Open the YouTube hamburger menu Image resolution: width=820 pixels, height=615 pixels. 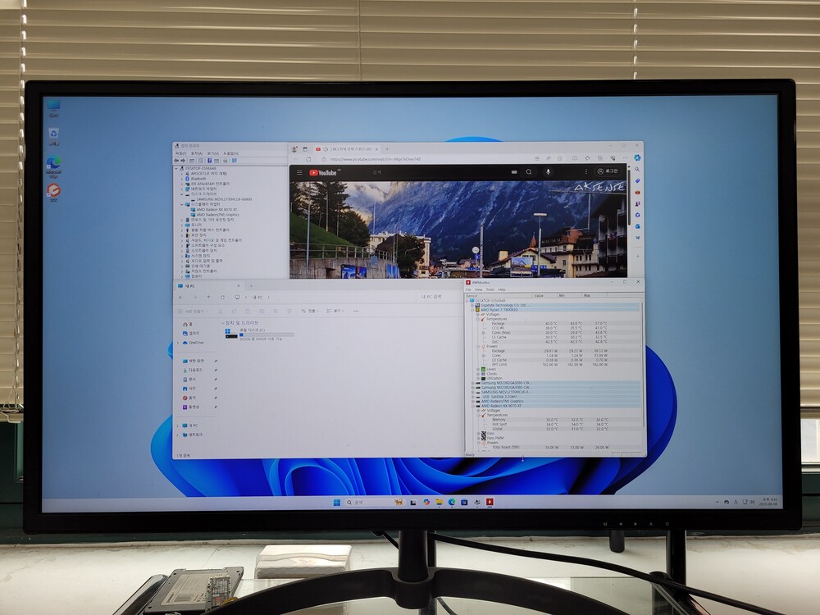(299, 172)
